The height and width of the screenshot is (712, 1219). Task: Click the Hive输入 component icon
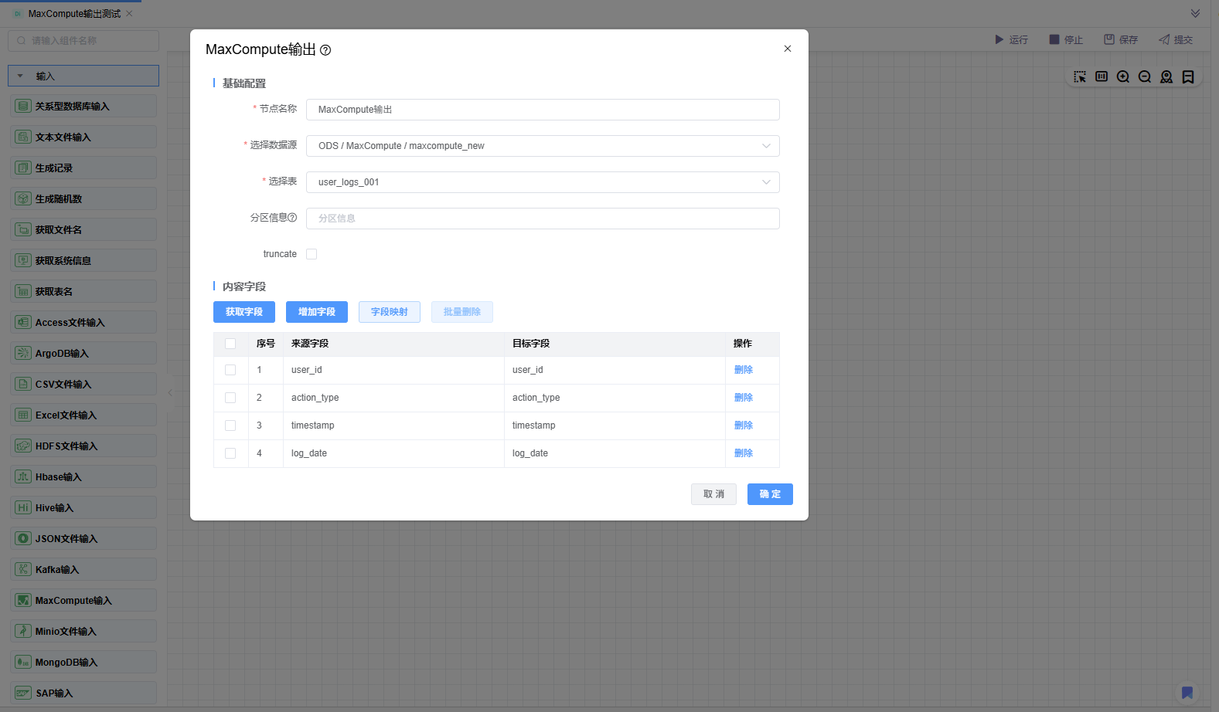(x=23, y=507)
